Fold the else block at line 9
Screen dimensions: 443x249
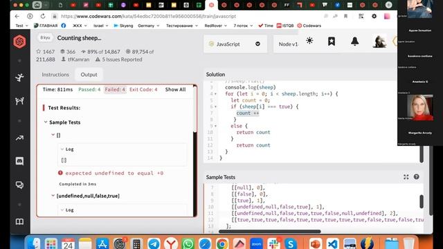click(215, 126)
